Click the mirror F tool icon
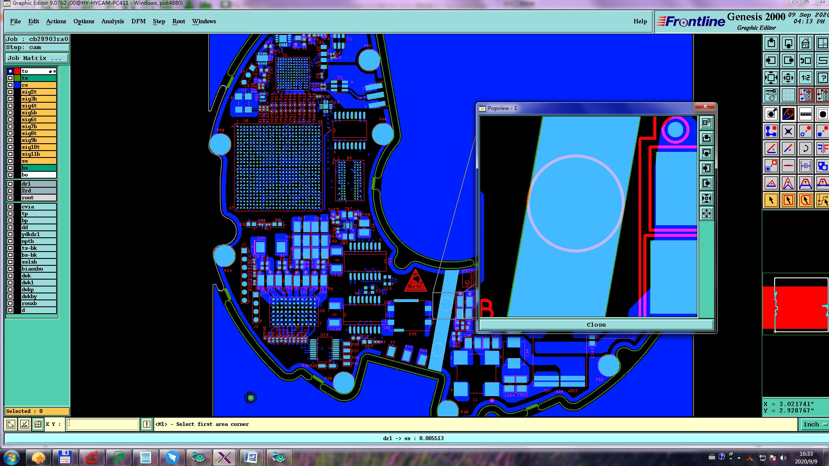Viewport: 829px width, 466px height. tap(822, 149)
